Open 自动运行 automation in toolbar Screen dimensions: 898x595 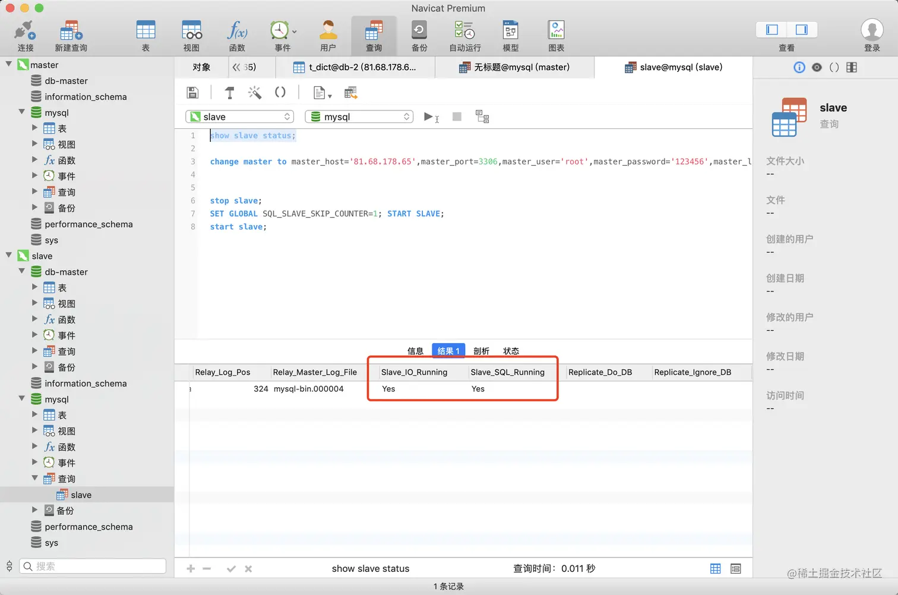point(465,36)
